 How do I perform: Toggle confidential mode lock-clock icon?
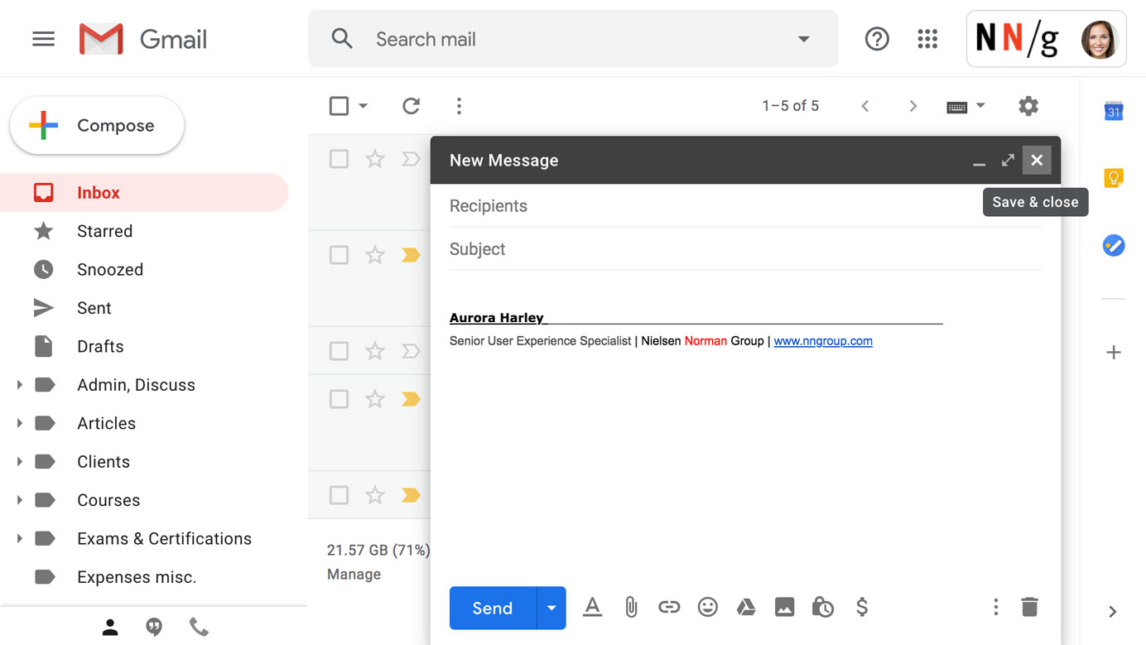(822, 608)
